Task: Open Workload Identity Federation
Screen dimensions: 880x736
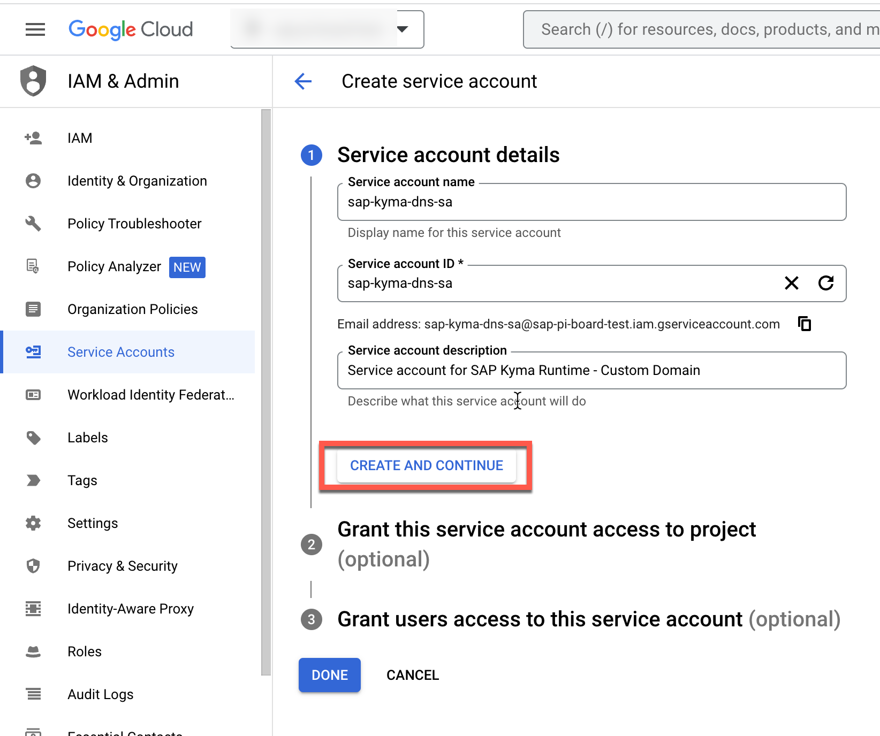Action: click(151, 395)
